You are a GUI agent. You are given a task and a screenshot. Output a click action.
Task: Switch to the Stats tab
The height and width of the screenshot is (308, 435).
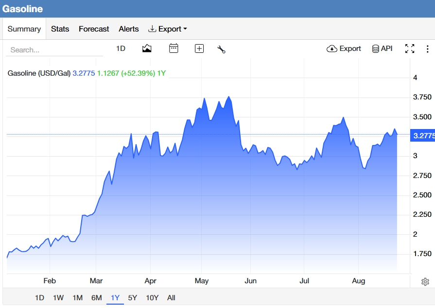[x=60, y=29]
